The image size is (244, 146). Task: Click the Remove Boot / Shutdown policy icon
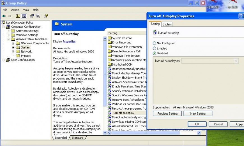pyautogui.click(x=110, y=99)
